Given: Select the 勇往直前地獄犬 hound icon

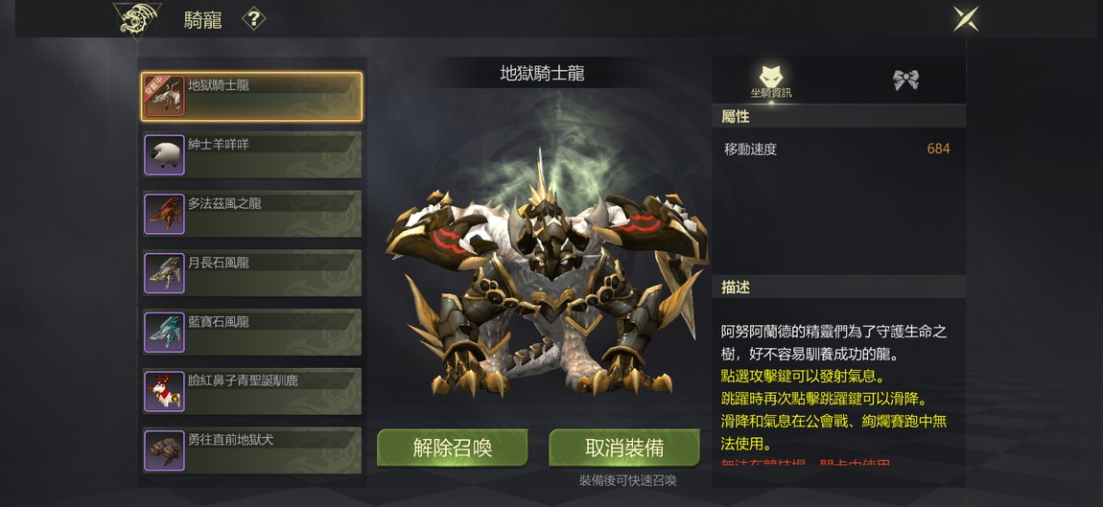Looking at the screenshot, I should pyautogui.click(x=165, y=450).
